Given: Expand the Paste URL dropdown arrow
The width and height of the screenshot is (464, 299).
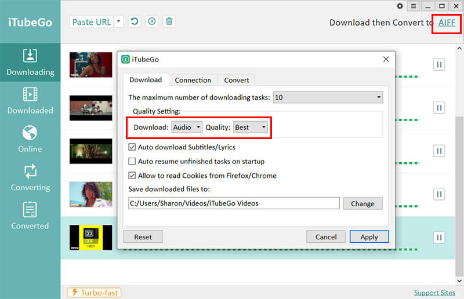Looking at the screenshot, I should tap(119, 21).
